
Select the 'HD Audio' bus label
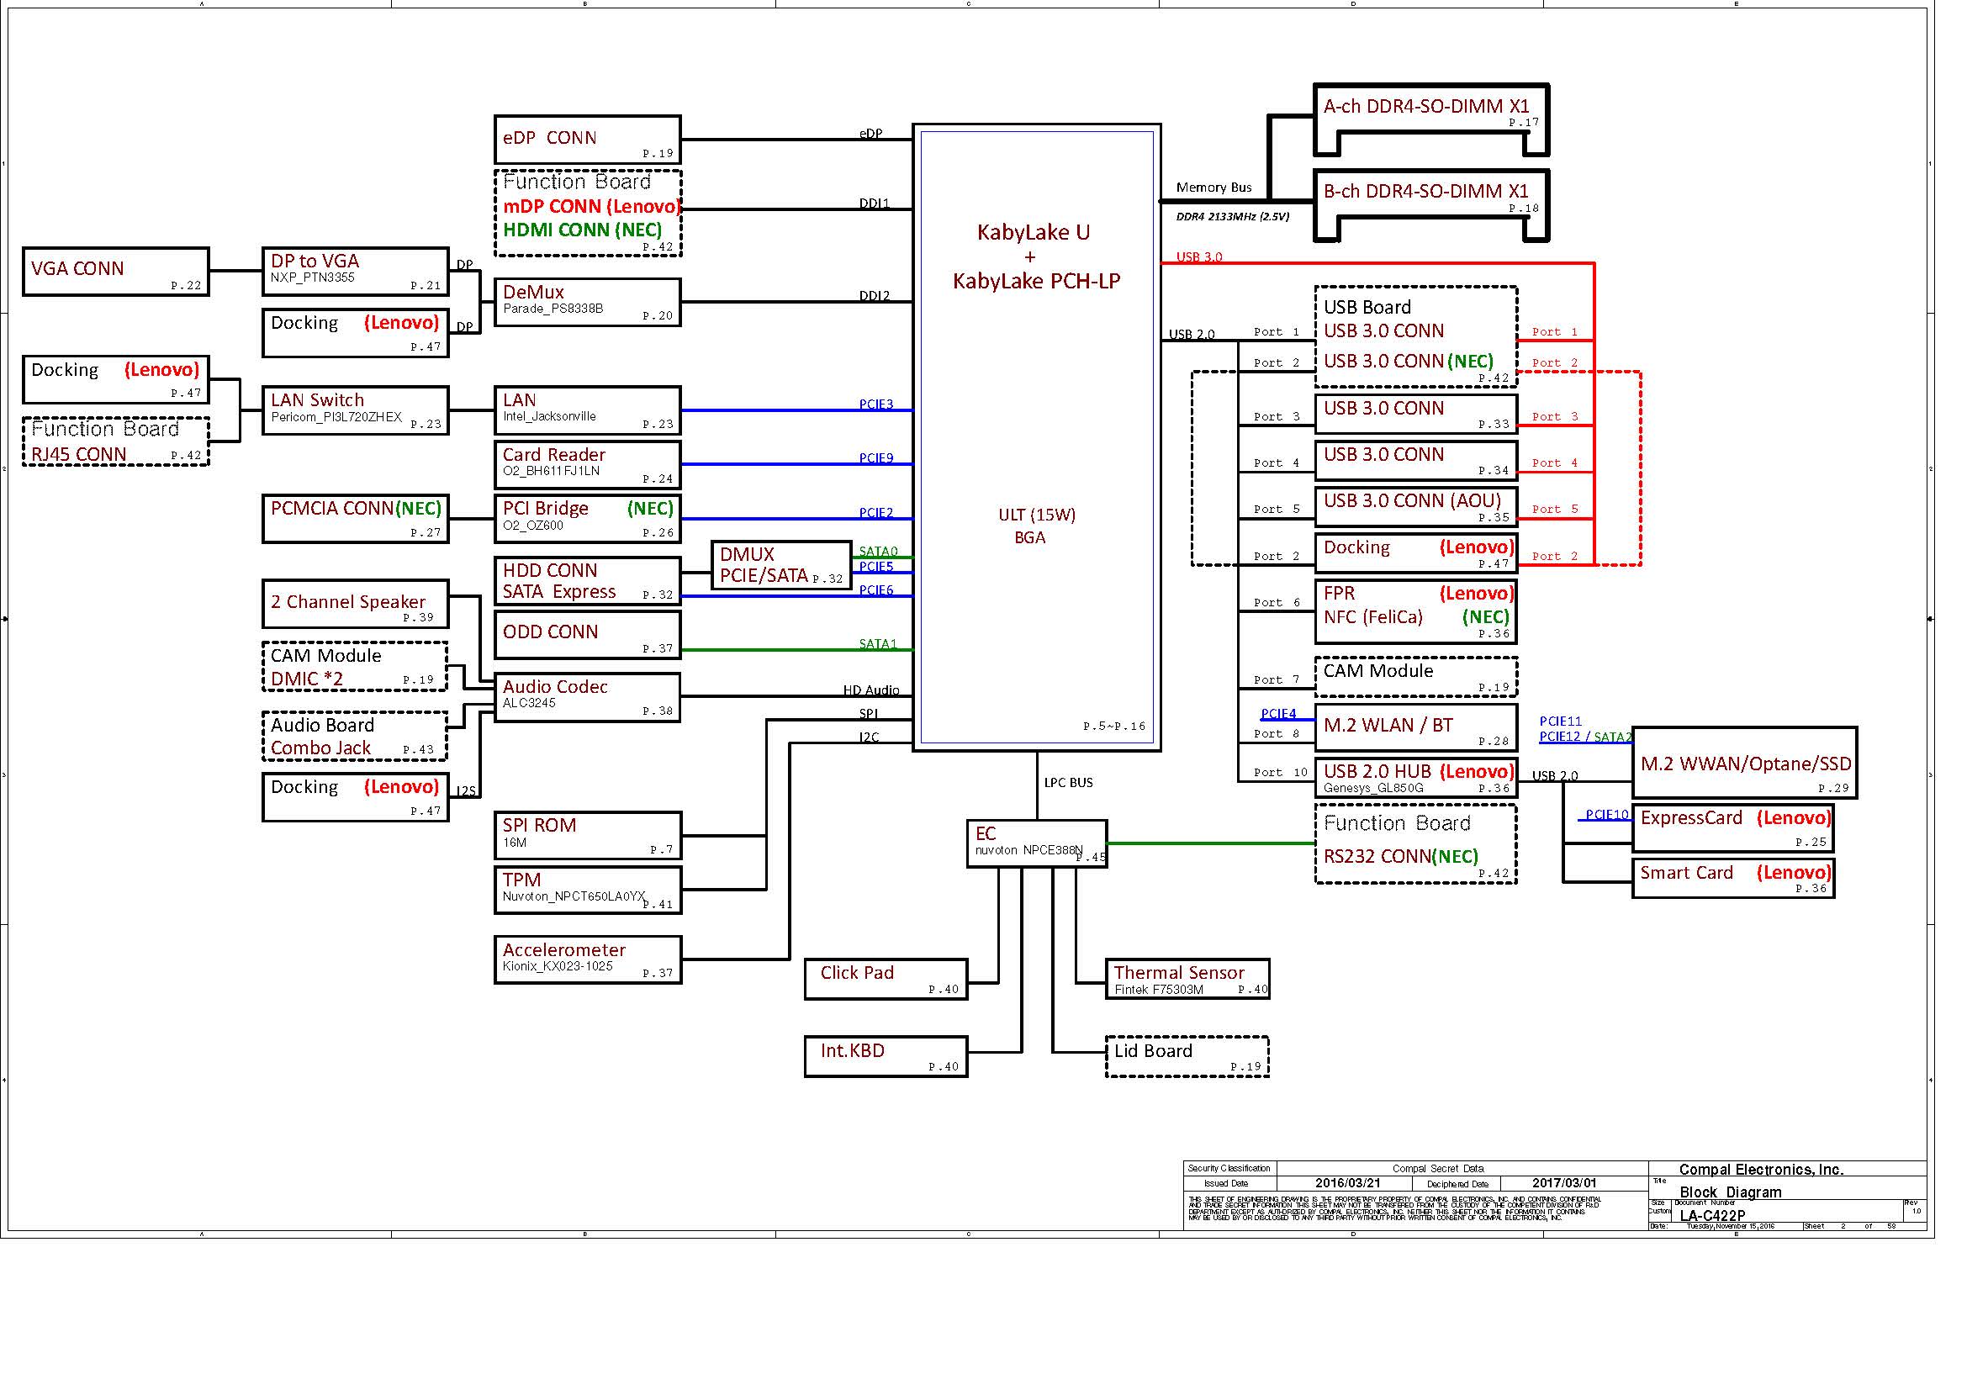(x=871, y=690)
